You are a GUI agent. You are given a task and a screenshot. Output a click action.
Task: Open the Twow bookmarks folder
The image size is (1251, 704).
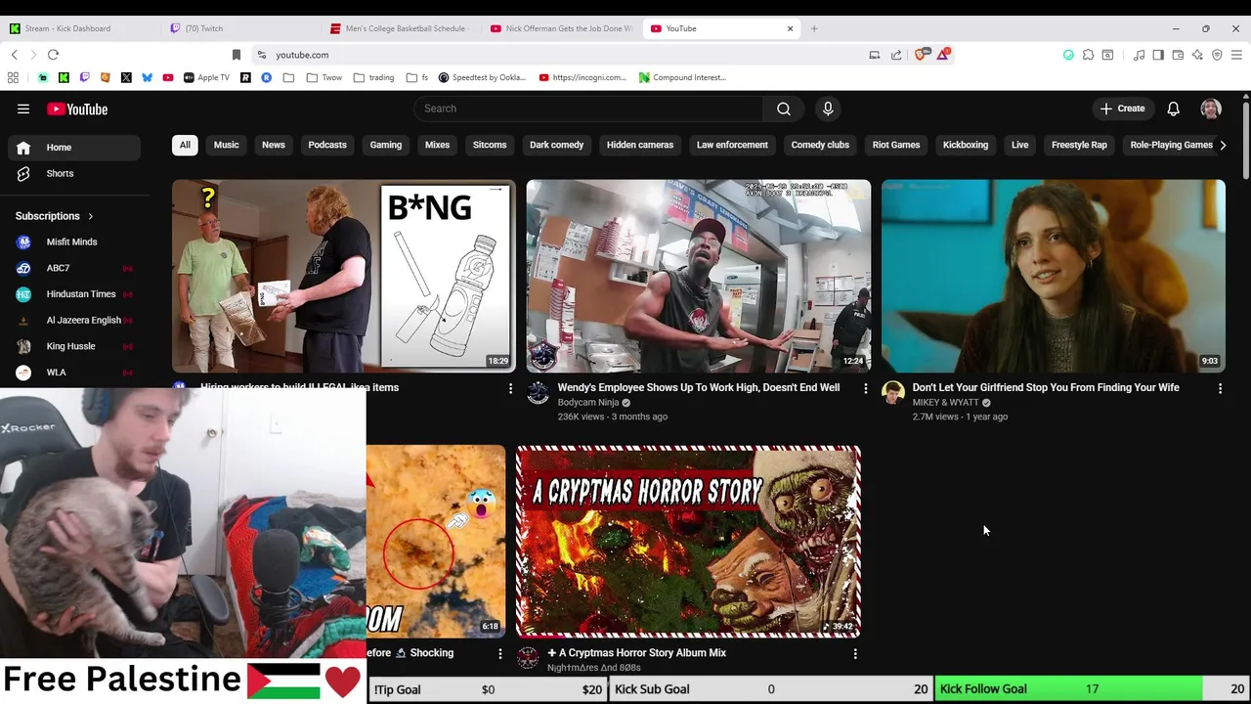(324, 77)
